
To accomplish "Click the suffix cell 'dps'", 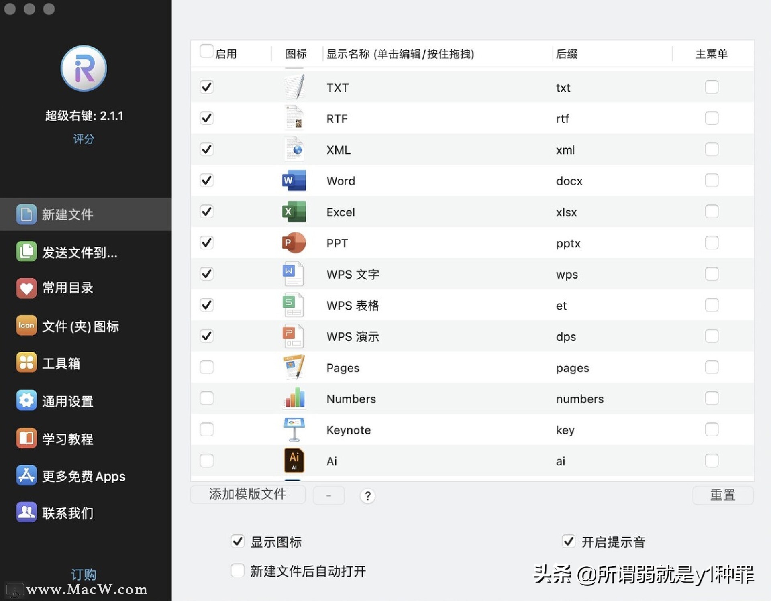I will click(566, 337).
